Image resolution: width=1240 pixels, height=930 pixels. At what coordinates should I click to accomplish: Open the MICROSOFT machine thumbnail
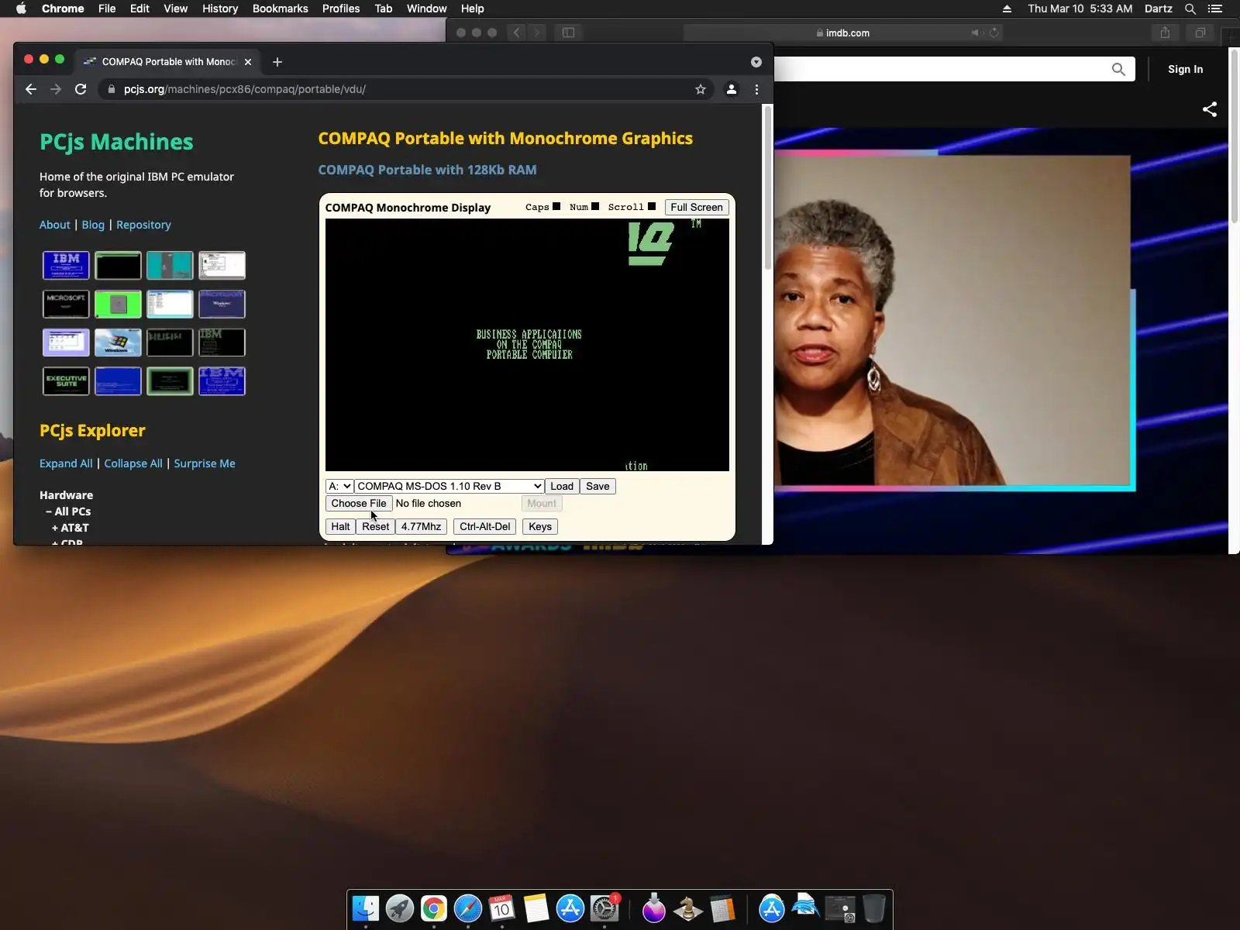[x=66, y=304]
